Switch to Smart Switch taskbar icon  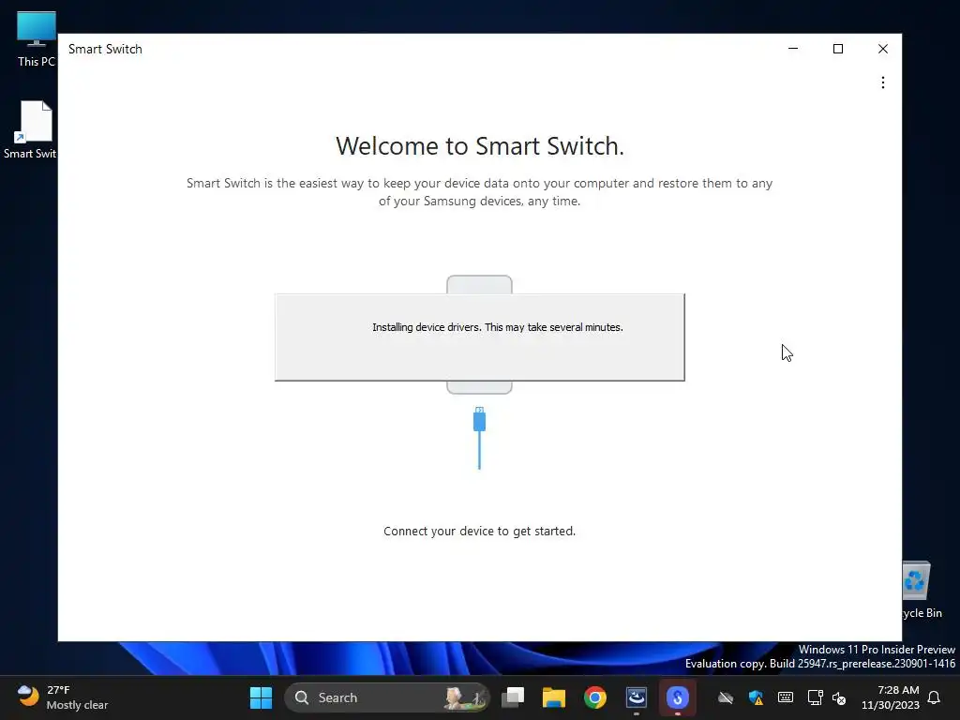[x=677, y=697]
